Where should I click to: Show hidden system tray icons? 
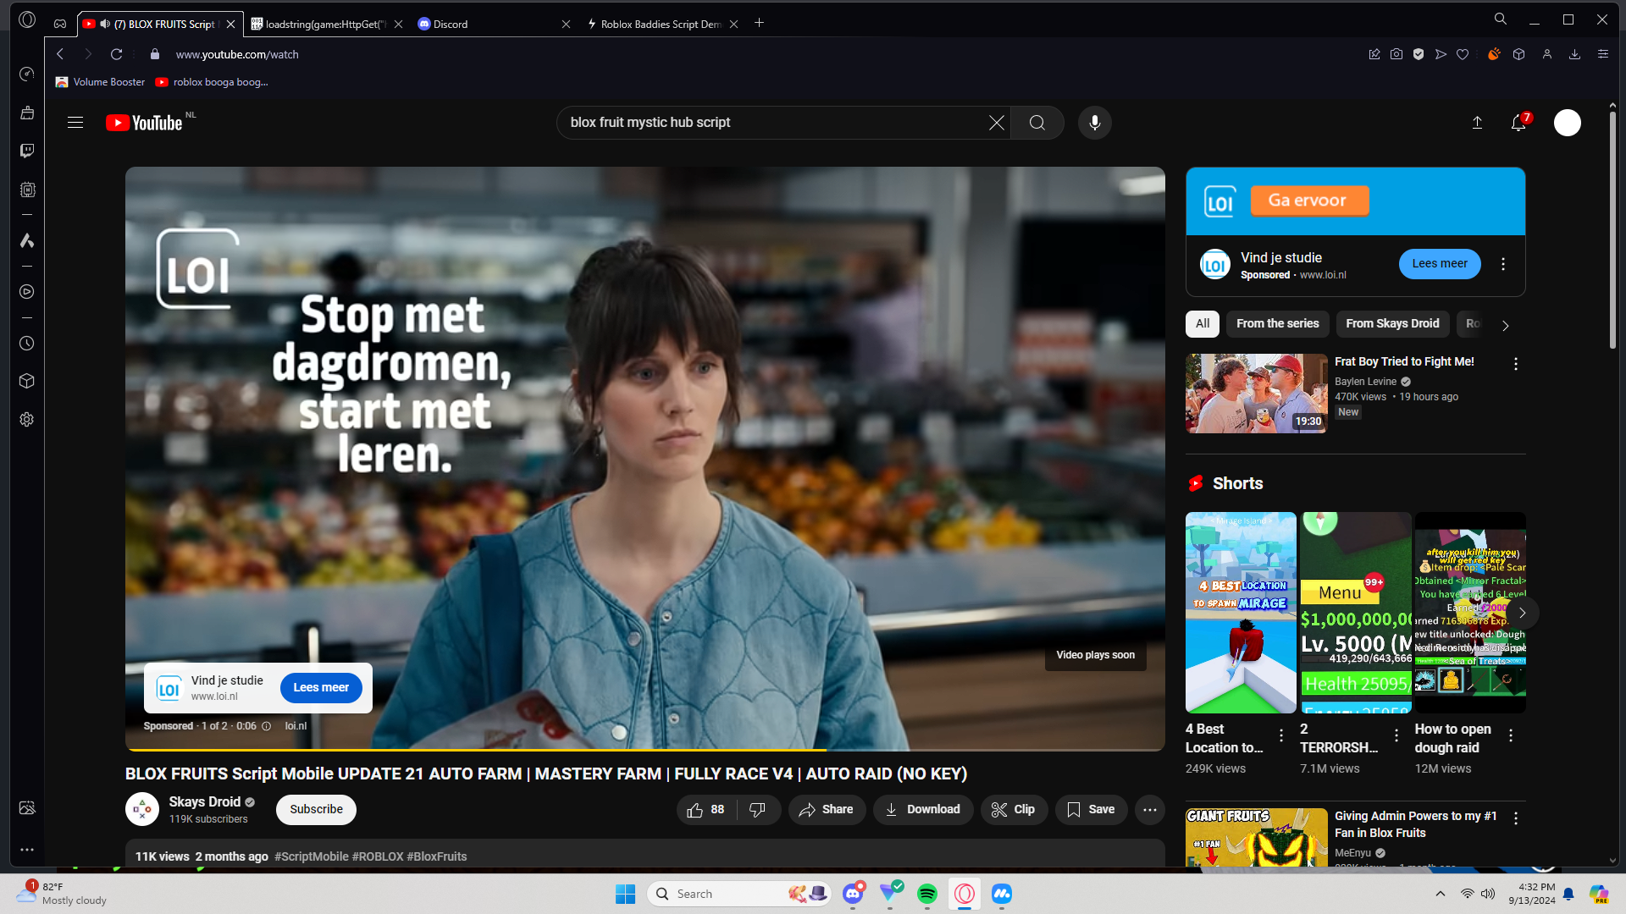(1441, 894)
